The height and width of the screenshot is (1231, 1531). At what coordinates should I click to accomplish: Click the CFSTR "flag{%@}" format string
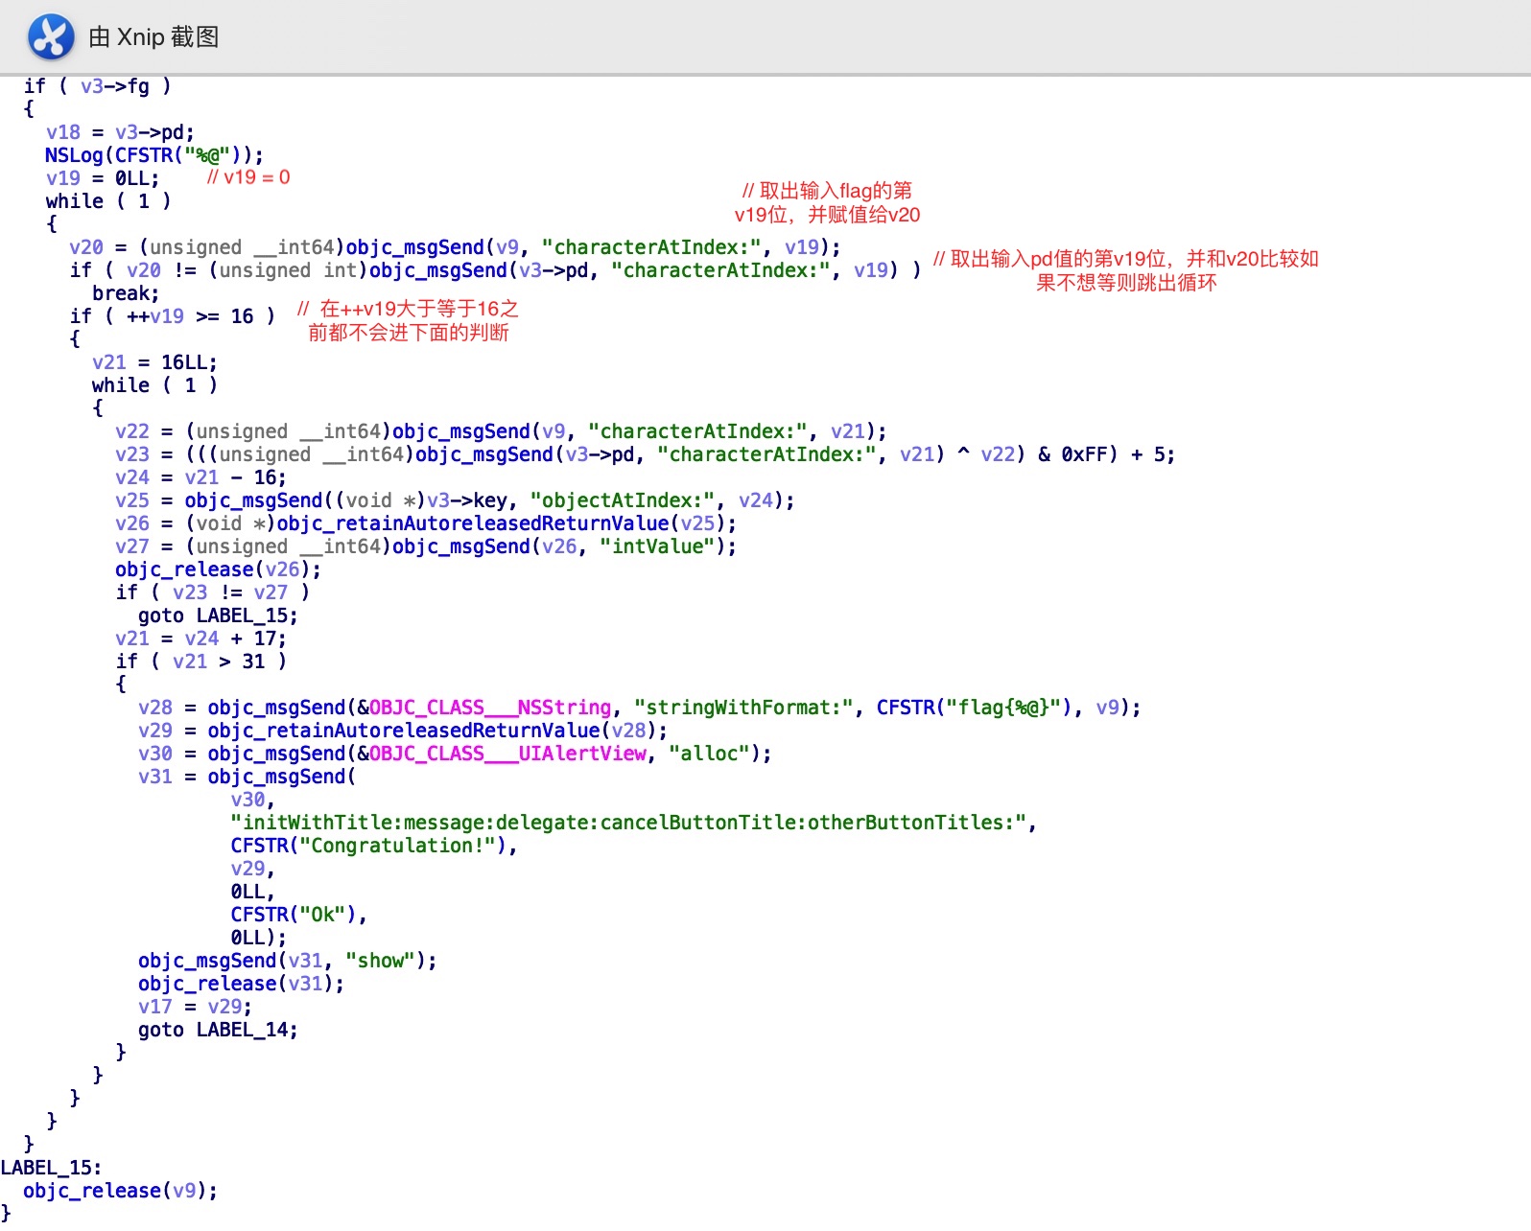click(979, 708)
